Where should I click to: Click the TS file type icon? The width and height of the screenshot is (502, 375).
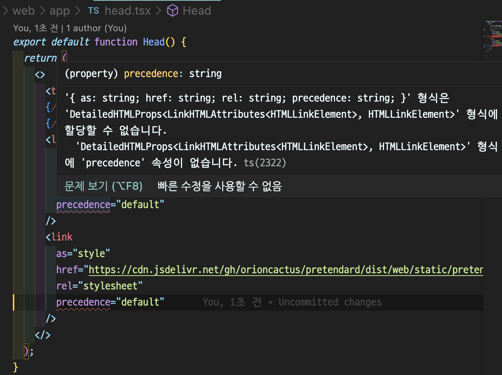coord(93,11)
